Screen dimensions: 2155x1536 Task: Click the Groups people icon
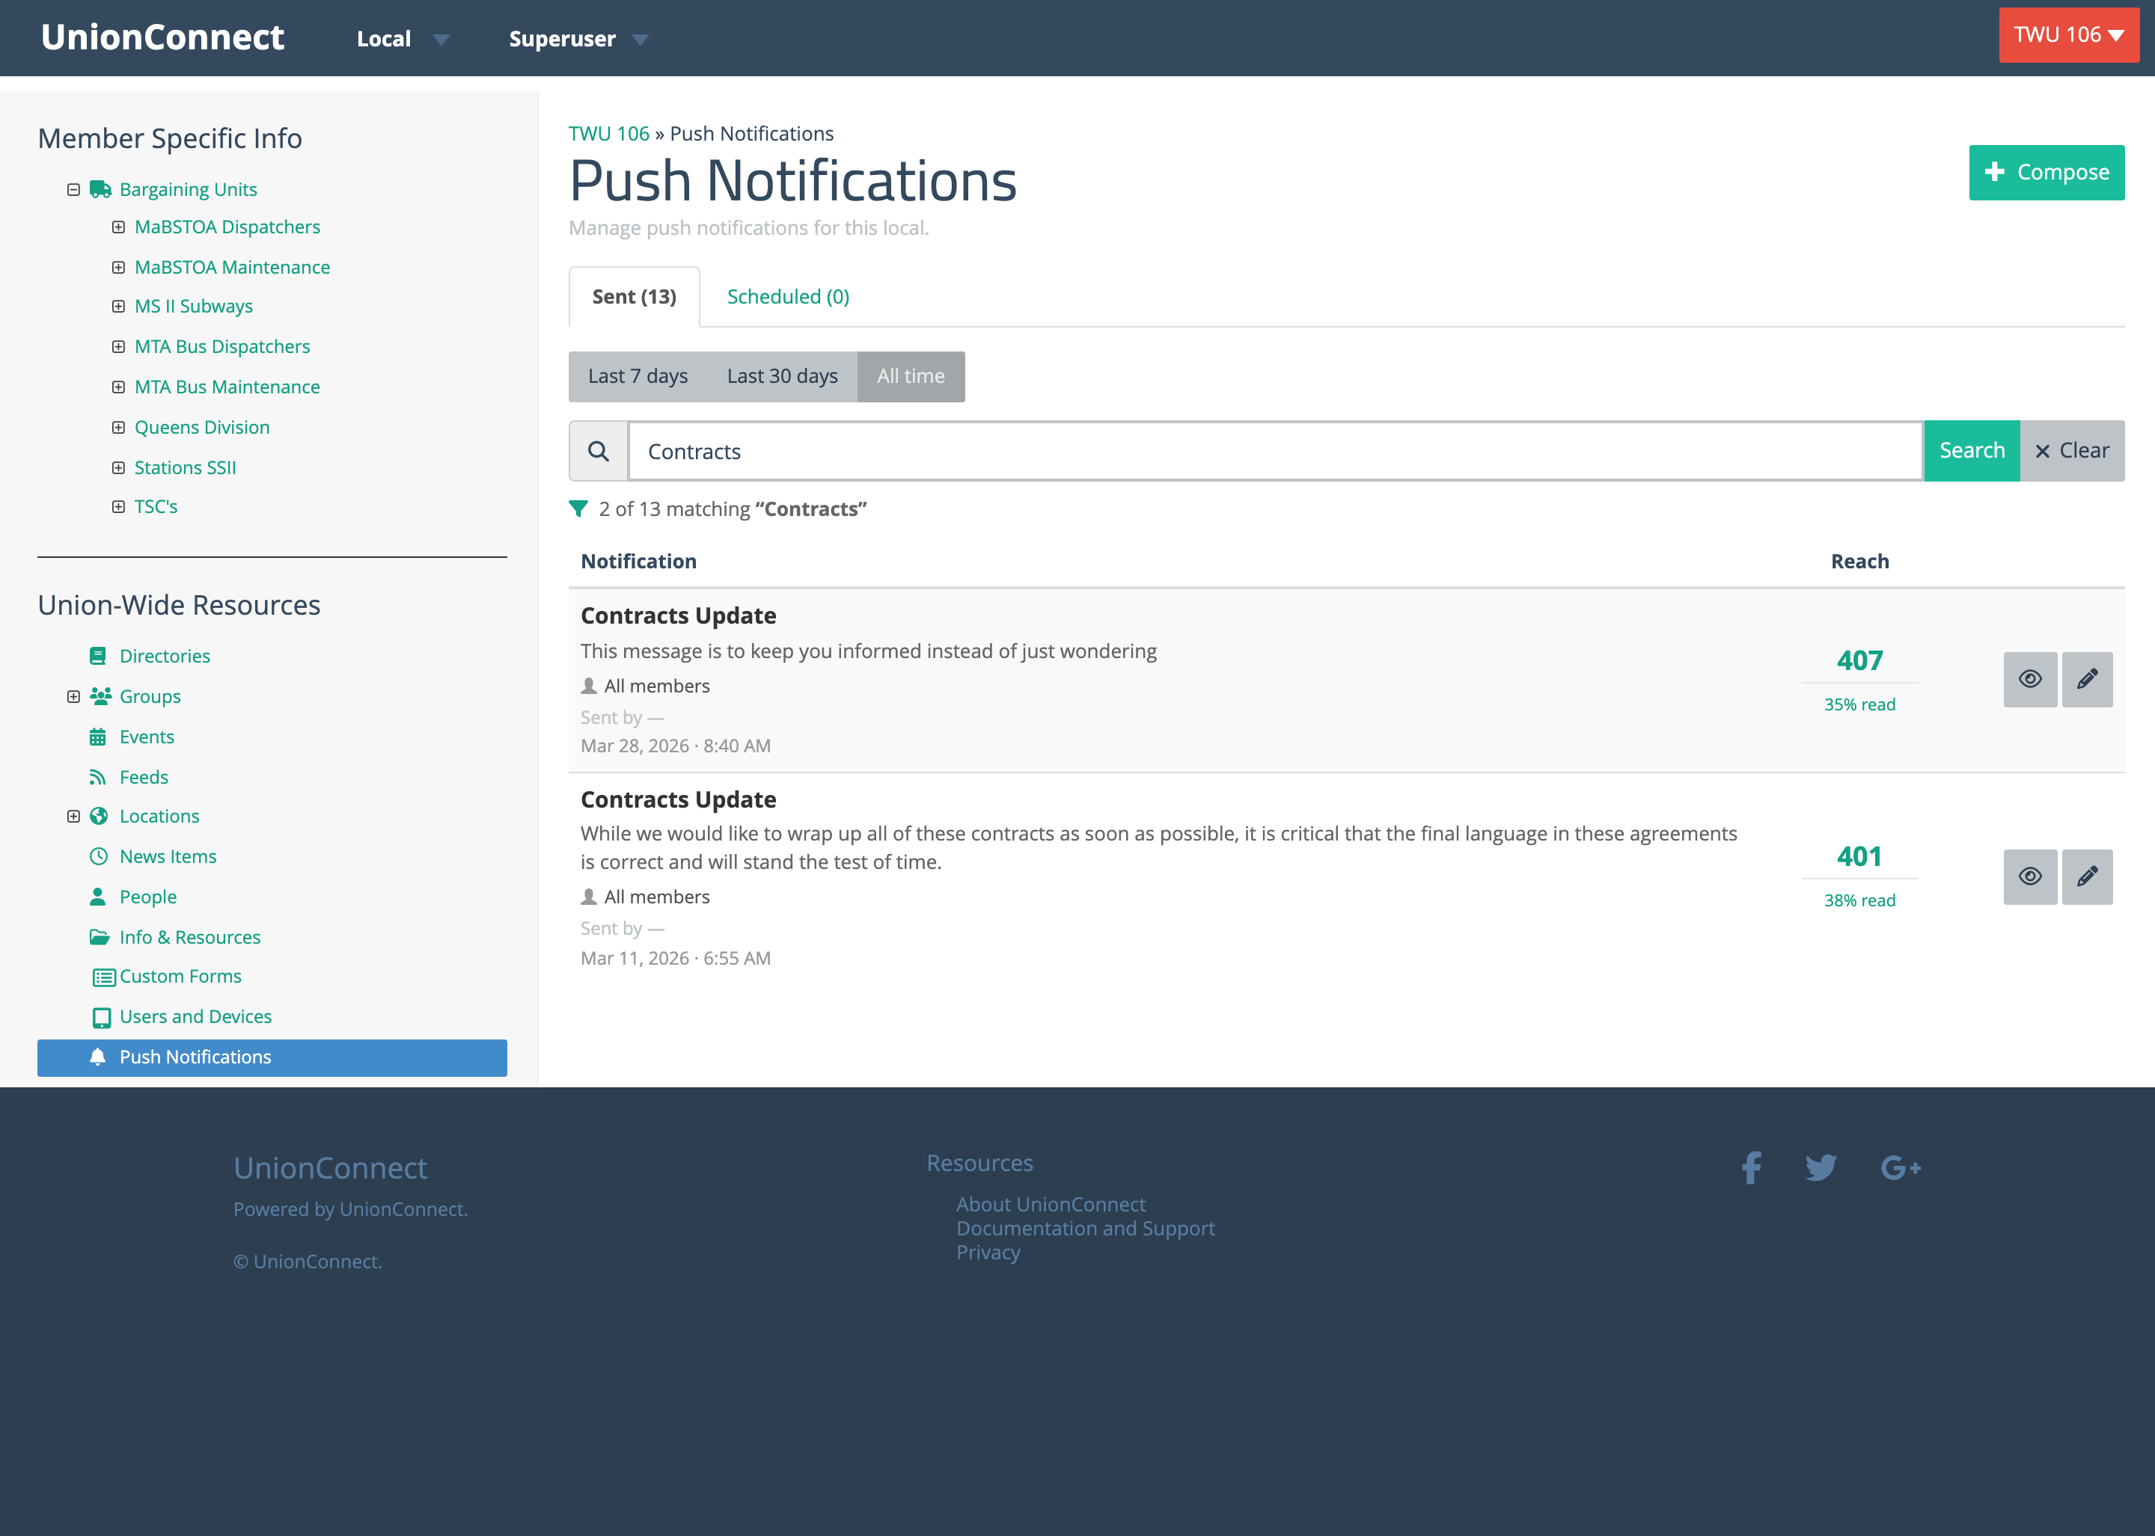pyautogui.click(x=100, y=696)
